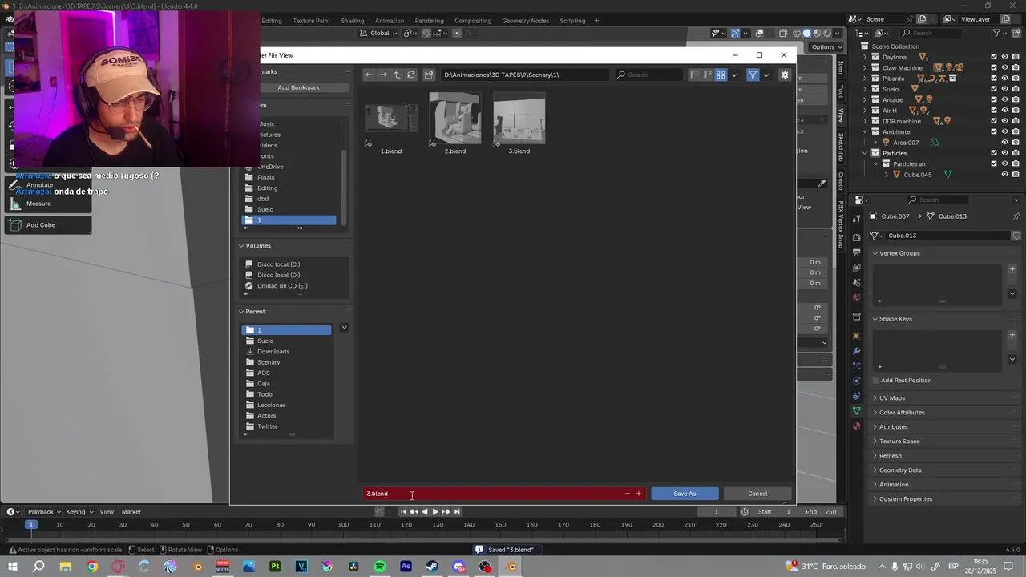Expand Daytona collection in outliner
Viewport: 1026px width, 577px height.
click(x=865, y=57)
